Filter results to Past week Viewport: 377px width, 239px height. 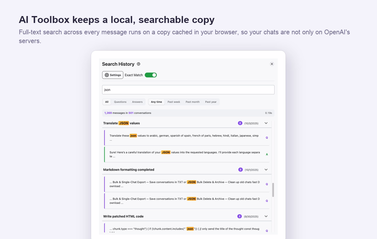click(174, 102)
